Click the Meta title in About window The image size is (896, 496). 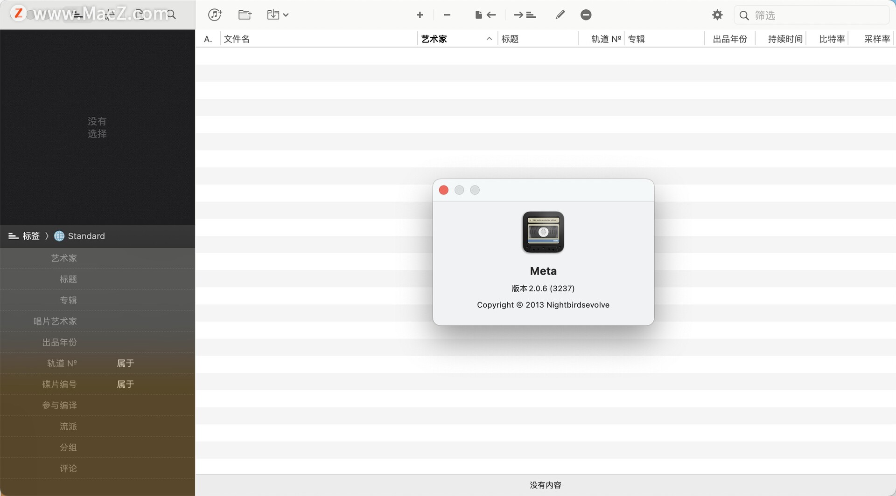[x=543, y=271]
